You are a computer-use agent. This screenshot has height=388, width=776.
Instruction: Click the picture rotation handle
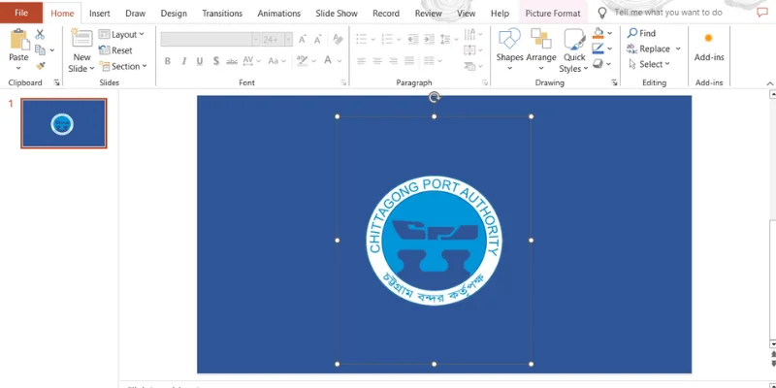(x=434, y=98)
